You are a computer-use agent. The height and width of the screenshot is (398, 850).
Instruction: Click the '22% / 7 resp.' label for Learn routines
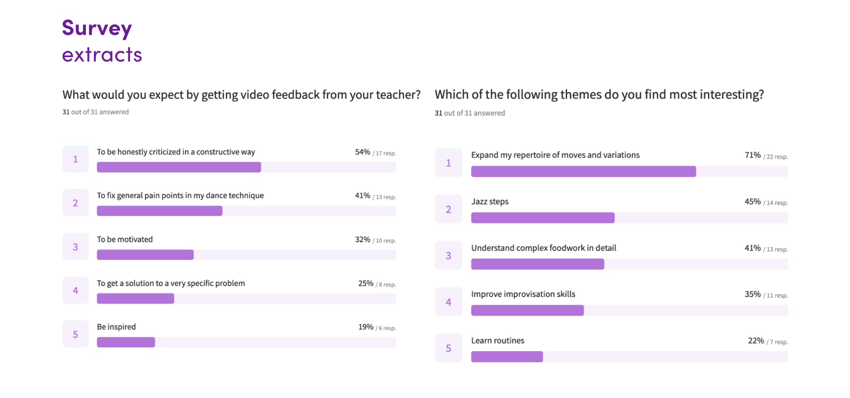(x=768, y=341)
